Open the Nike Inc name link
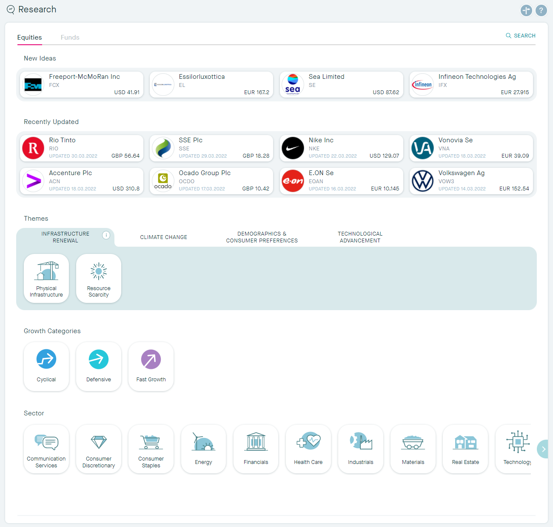 click(321, 140)
